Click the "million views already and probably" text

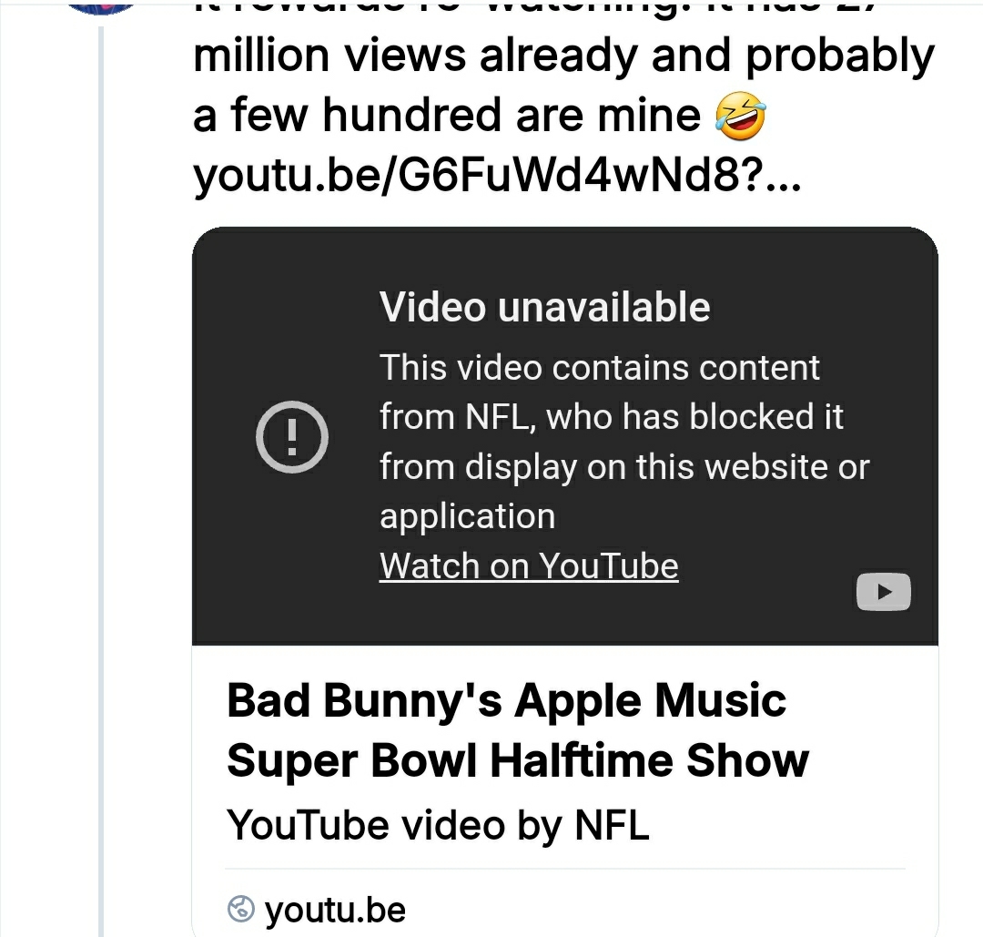point(564,56)
